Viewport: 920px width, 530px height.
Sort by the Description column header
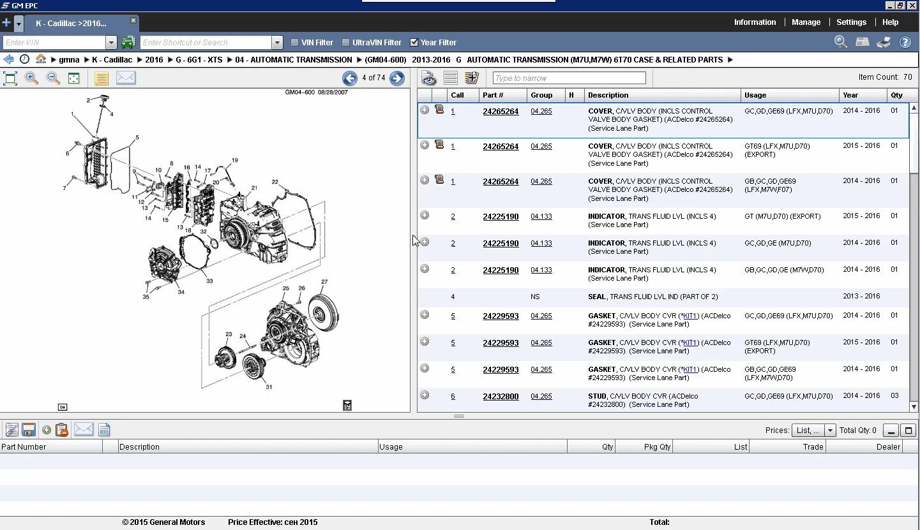tap(662, 95)
